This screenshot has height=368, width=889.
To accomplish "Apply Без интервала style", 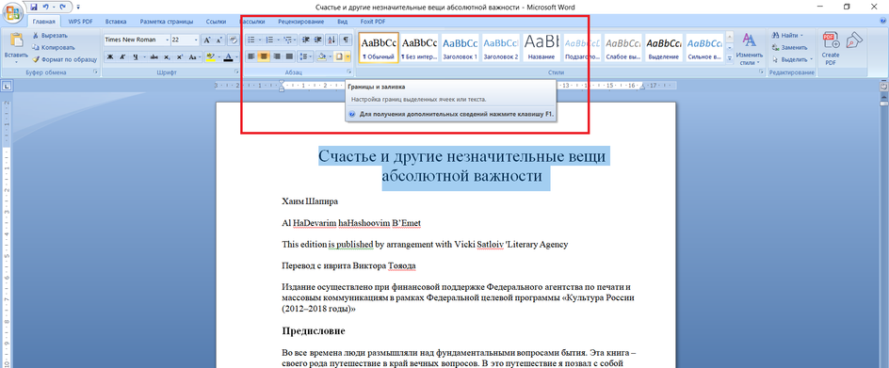I will pos(419,47).
